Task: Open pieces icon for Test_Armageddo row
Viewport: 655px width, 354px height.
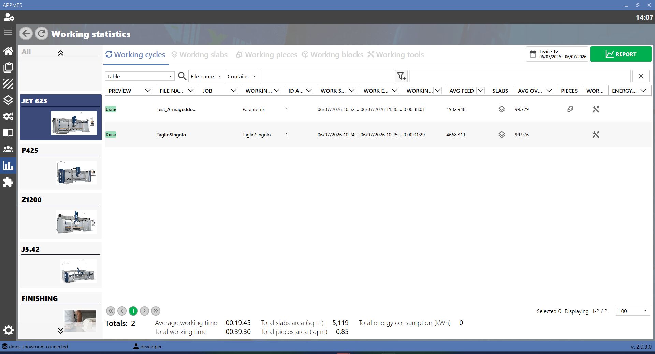Action: (x=570, y=109)
